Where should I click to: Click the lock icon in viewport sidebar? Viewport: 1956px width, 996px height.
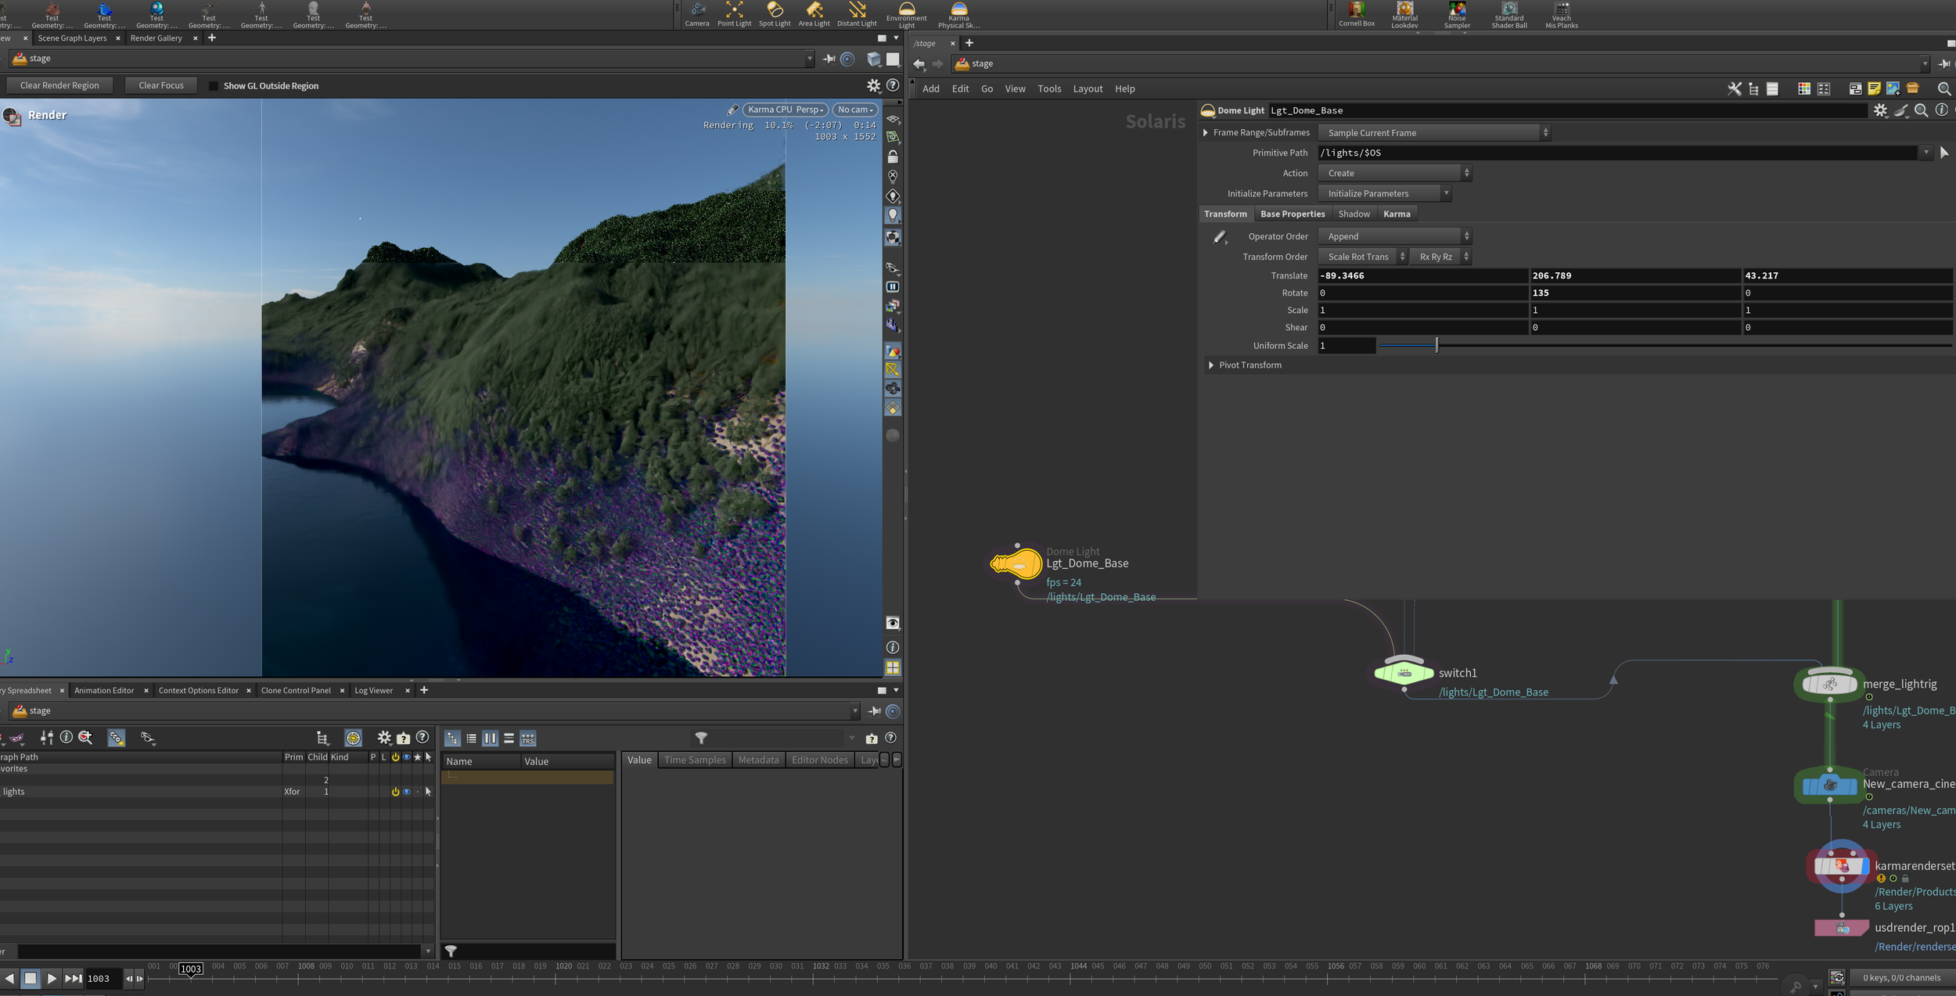893,156
